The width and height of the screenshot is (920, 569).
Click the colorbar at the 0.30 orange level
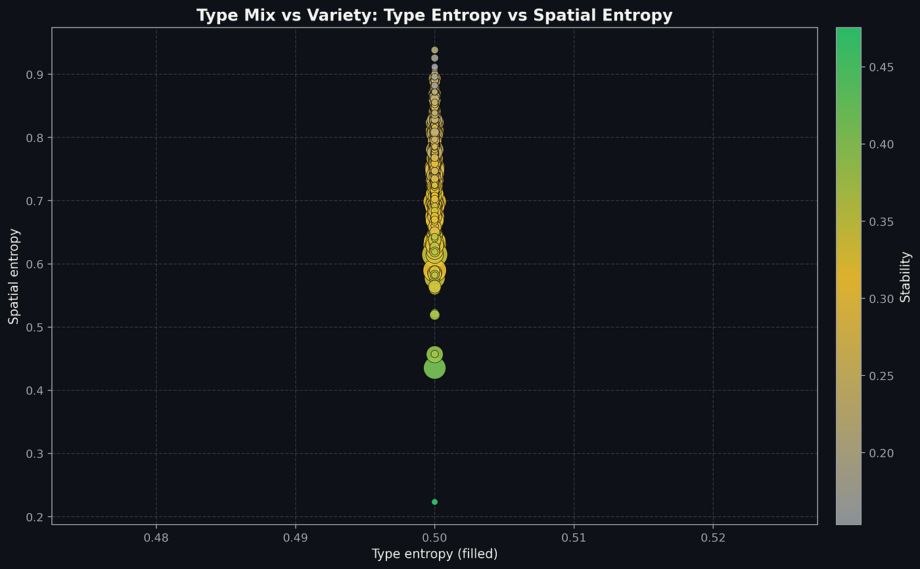click(848, 299)
